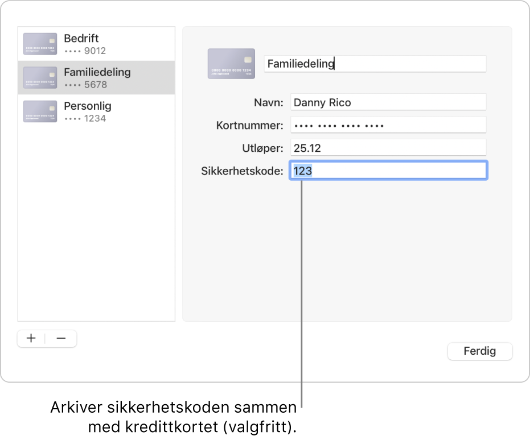The width and height of the screenshot is (530, 440).
Task: Click the plus button to add card
Action: click(x=31, y=338)
